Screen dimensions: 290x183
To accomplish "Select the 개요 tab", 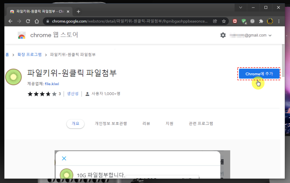I will [x=75, y=124].
